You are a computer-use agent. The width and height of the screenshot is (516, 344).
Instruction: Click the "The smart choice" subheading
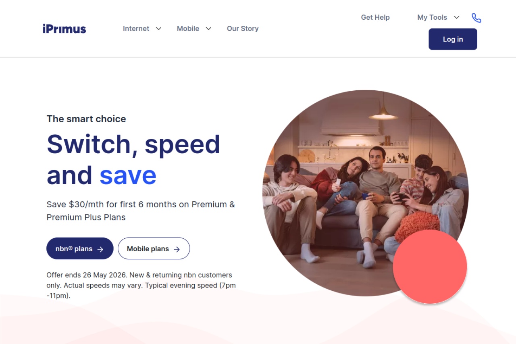[86, 119]
